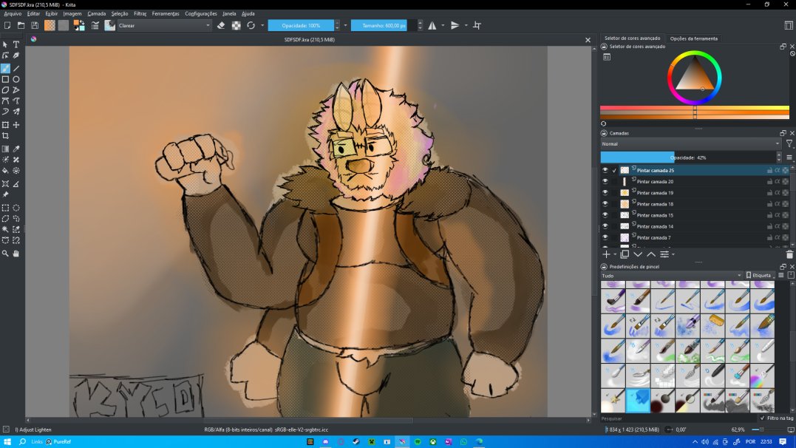The height and width of the screenshot is (448, 796).
Task: Hide the Pintar camada 14 layer
Action: pos(605,226)
